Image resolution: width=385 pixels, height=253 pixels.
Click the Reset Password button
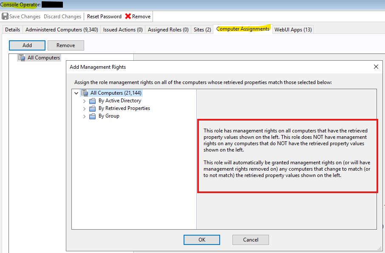pyautogui.click(x=104, y=16)
